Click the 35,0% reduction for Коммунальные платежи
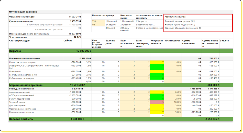Viewport: 243px width, 133px height. pyautogui.click(x=173, y=112)
